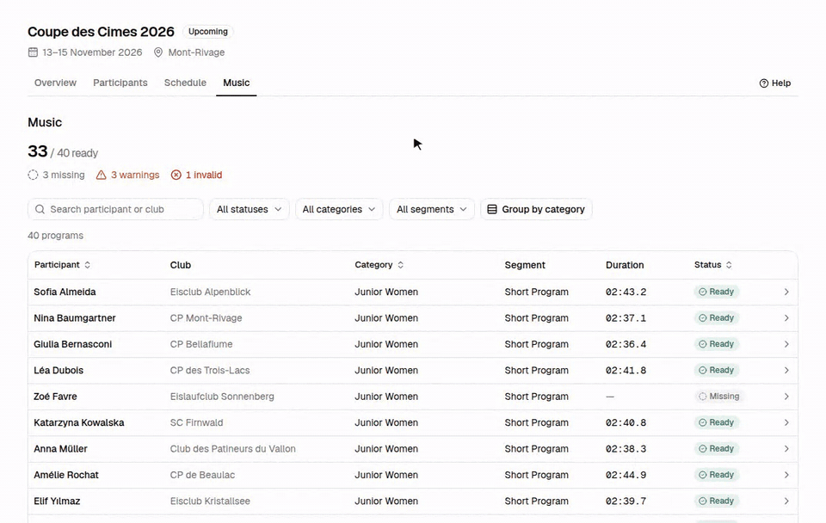Click Ready badge for Anna Müller
The height and width of the screenshot is (523, 826).
point(717,449)
